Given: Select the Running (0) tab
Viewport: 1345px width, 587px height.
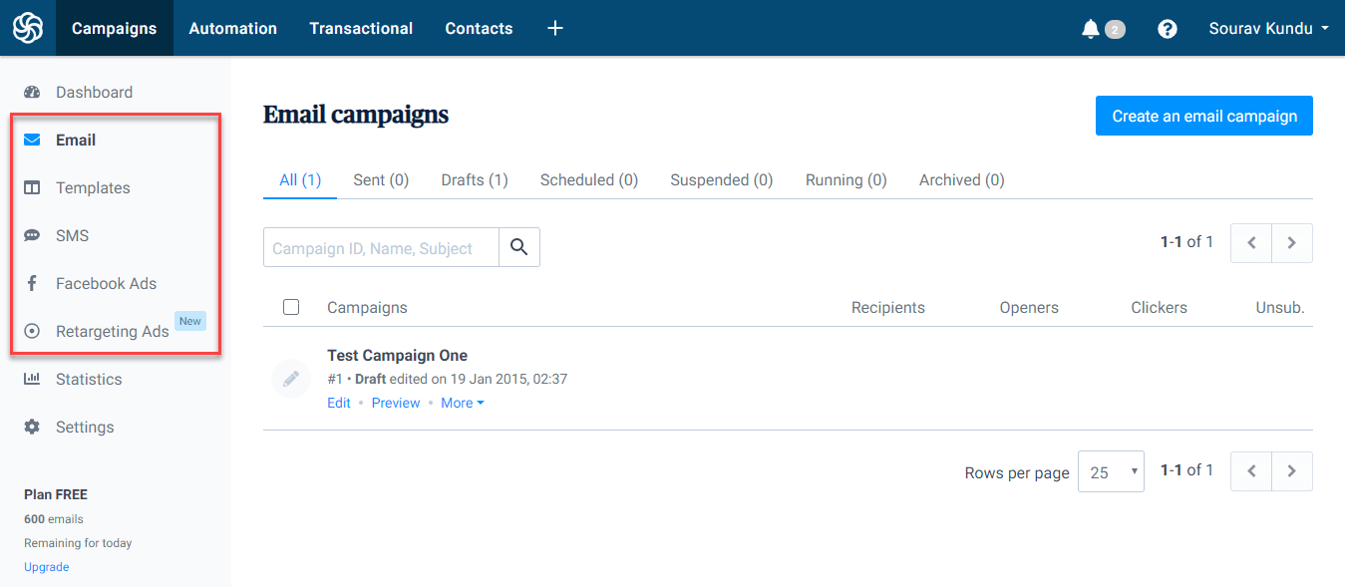Looking at the screenshot, I should (846, 180).
